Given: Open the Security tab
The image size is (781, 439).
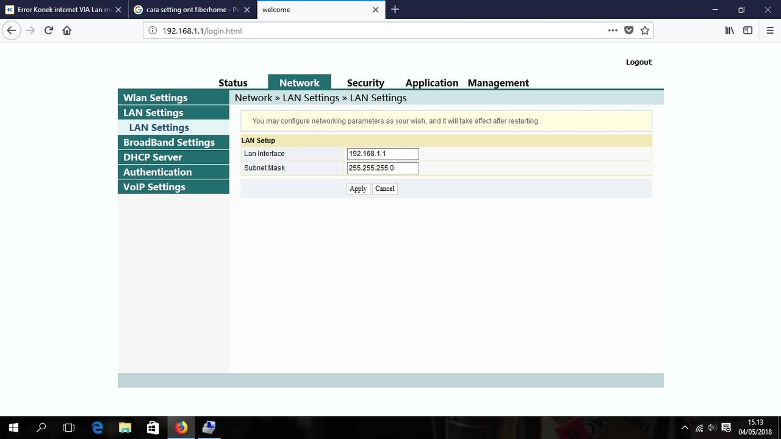Looking at the screenshot, I should [365, 83].
